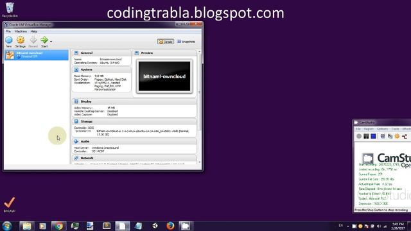Open the File menu in VirtualBox

coord(8,31)
